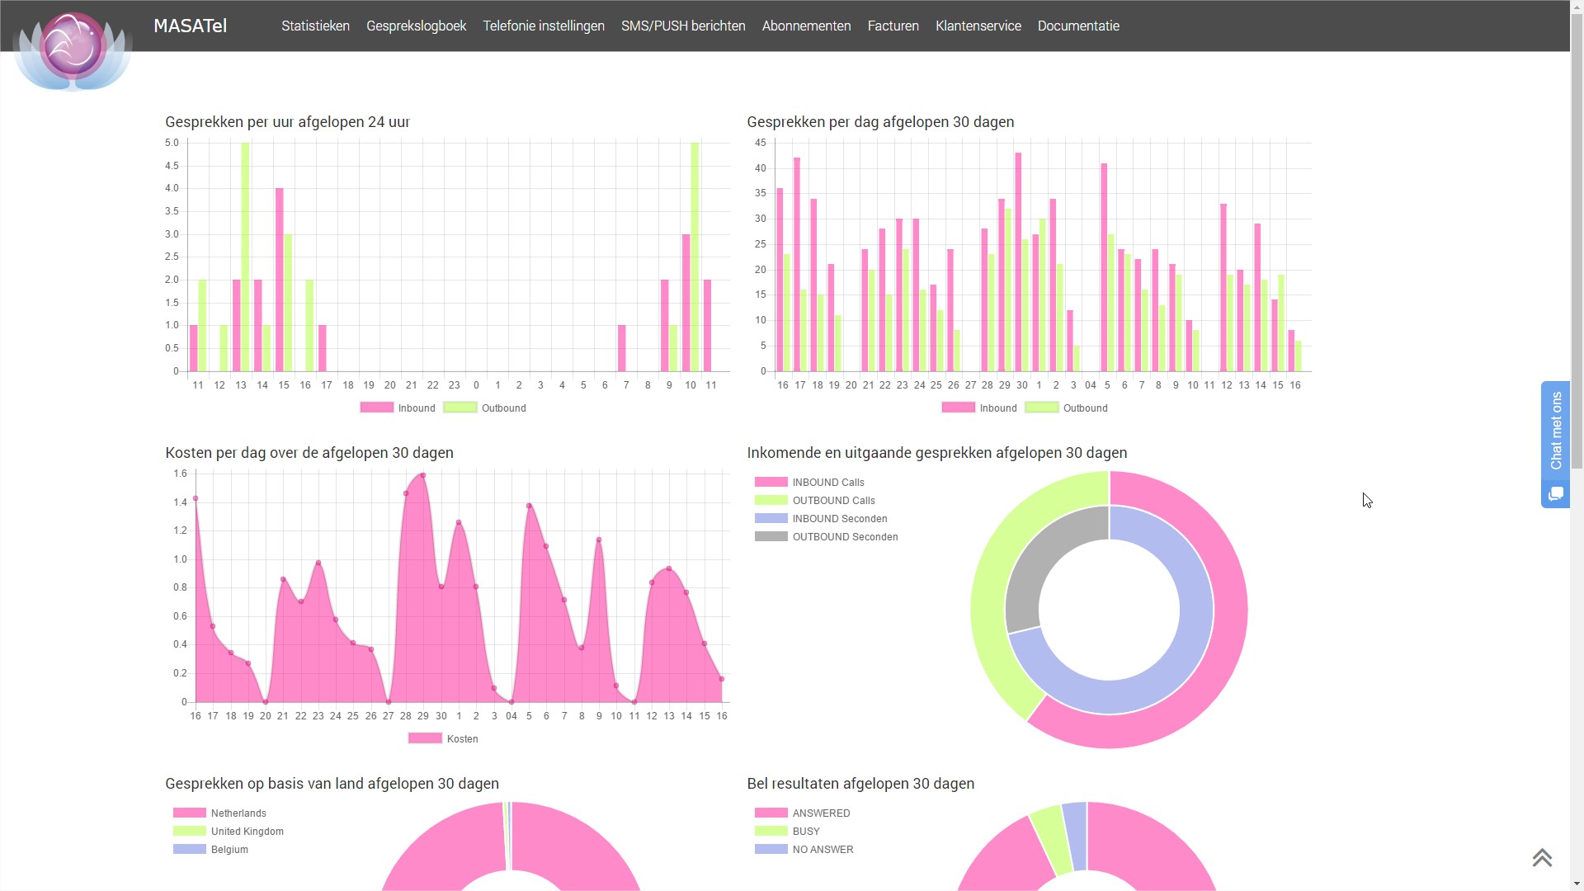This screenshot has width=1584, height=891.
Task: Open the Statistieken menu
Action: pos(315,26)
